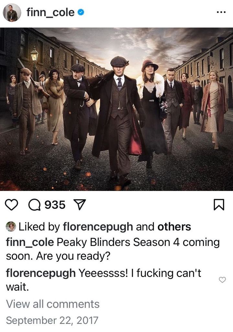
Task: Like florencepugh's comment with the small heart
Action: 222,280
